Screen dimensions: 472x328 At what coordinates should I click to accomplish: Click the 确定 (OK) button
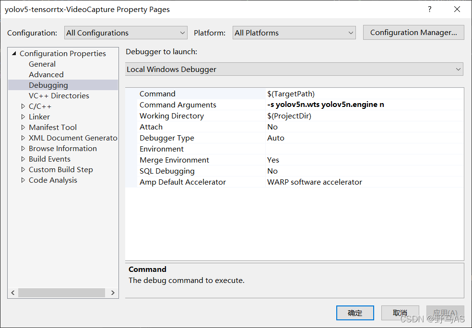355,313
